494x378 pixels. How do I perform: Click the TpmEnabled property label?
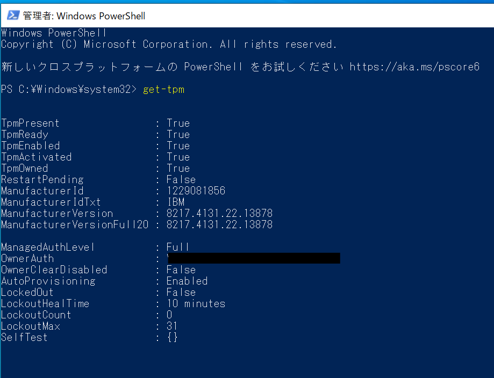pyautogui.click(x=31, y=146)
